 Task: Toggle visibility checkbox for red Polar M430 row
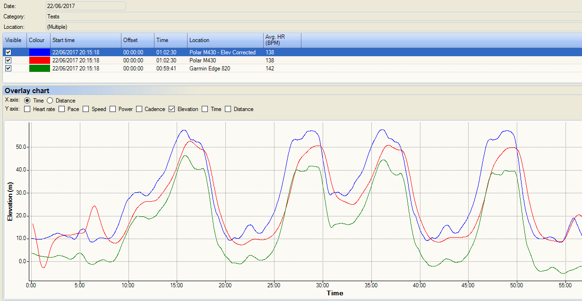point(8,60)
